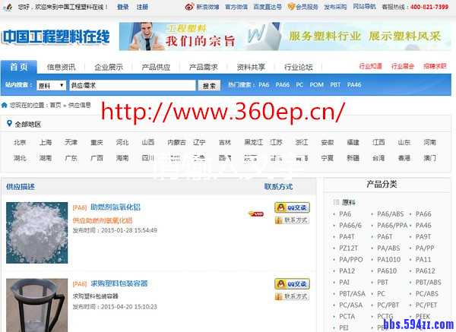Viewport: 456px width, 332px height.
Task: Click QQ交谈 button for 求购塑料包装容器
Action: pyautogui.click(x=292, y=283)
